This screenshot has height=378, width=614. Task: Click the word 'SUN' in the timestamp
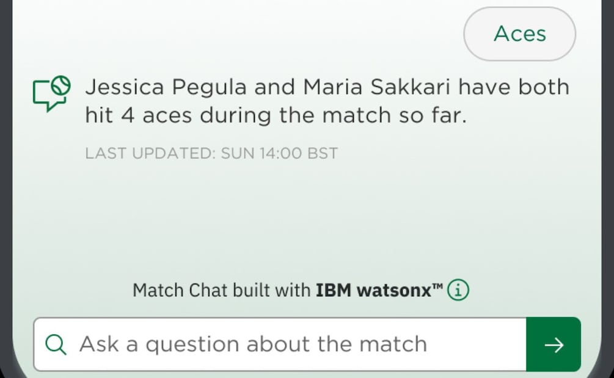coord(236,153)
